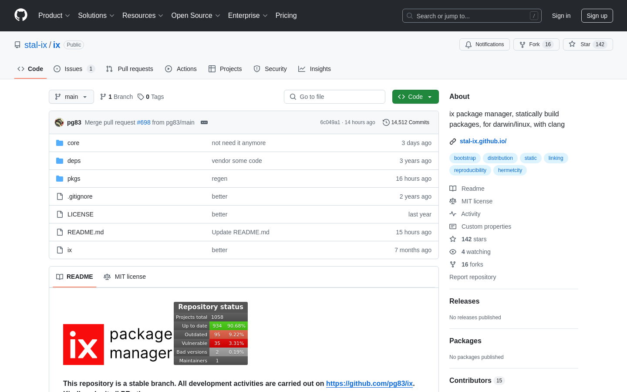
Task: Select the Code tab
Action: point(30,69)
